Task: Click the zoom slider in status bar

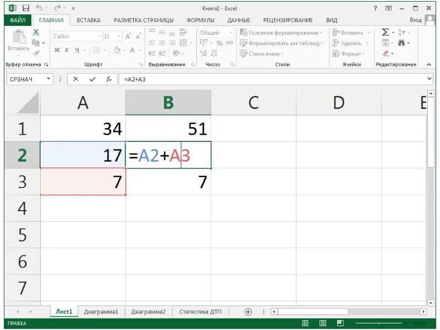Action: tap(379, 323)
